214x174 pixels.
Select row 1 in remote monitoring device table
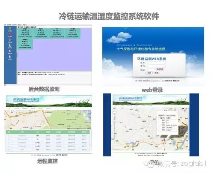(48, 135)
